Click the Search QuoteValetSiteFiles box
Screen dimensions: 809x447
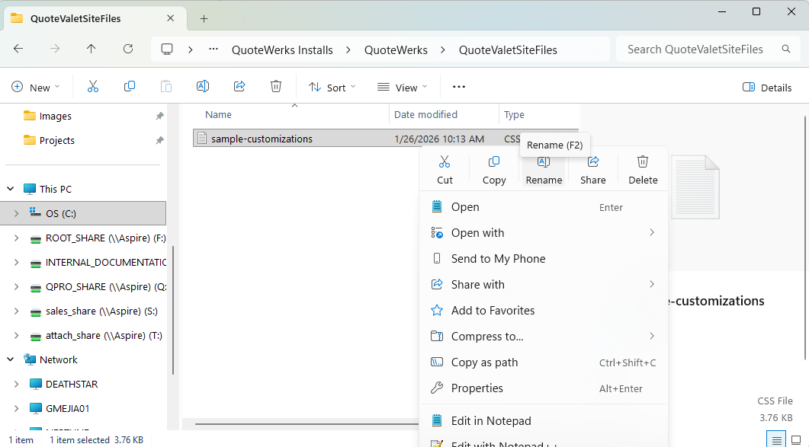pyautogui.click(x=694, y=49)
